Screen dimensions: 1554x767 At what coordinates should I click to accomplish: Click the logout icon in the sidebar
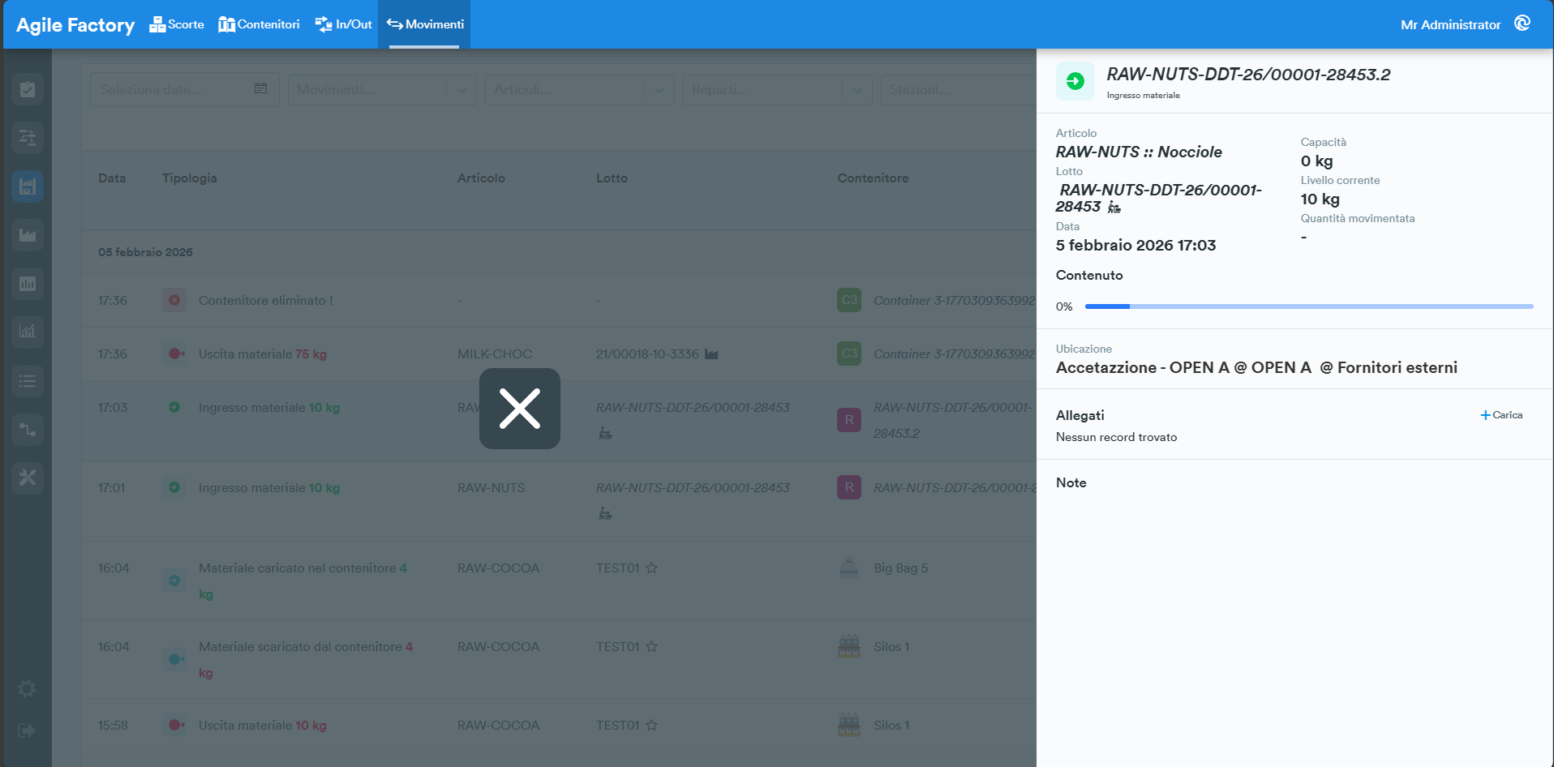click(27, 731)
